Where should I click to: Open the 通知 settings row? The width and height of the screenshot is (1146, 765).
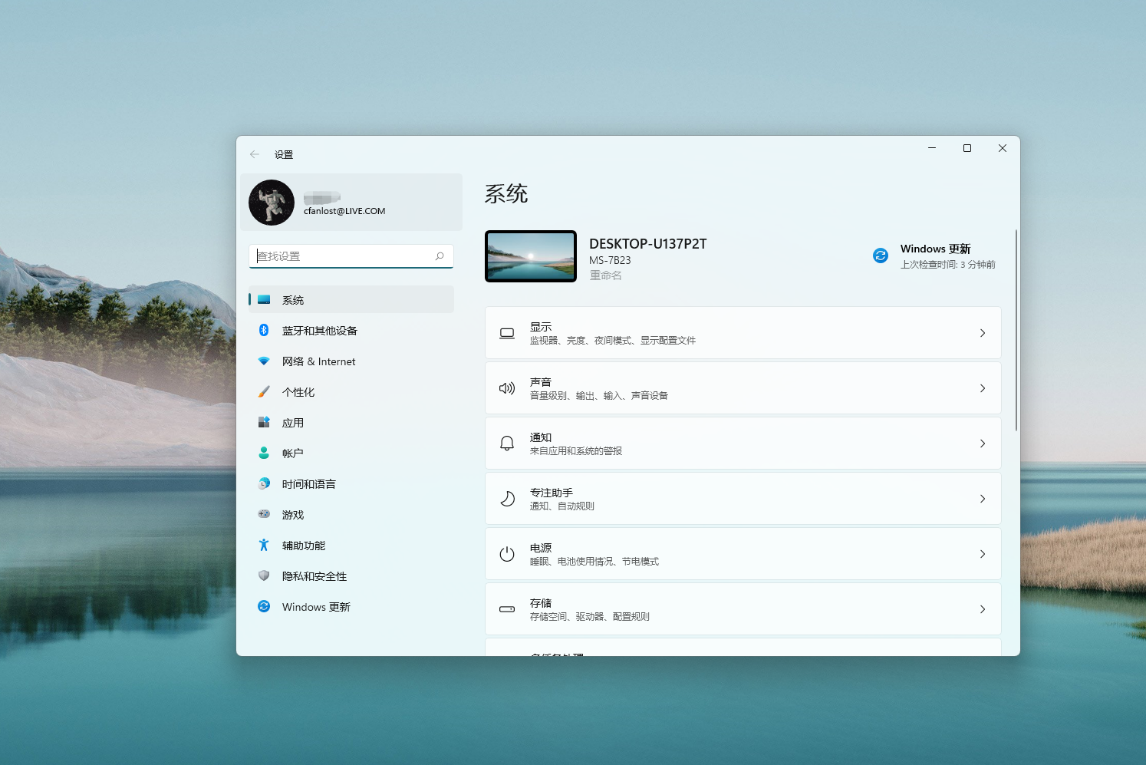pyautogui.click(x=743, y=444)
